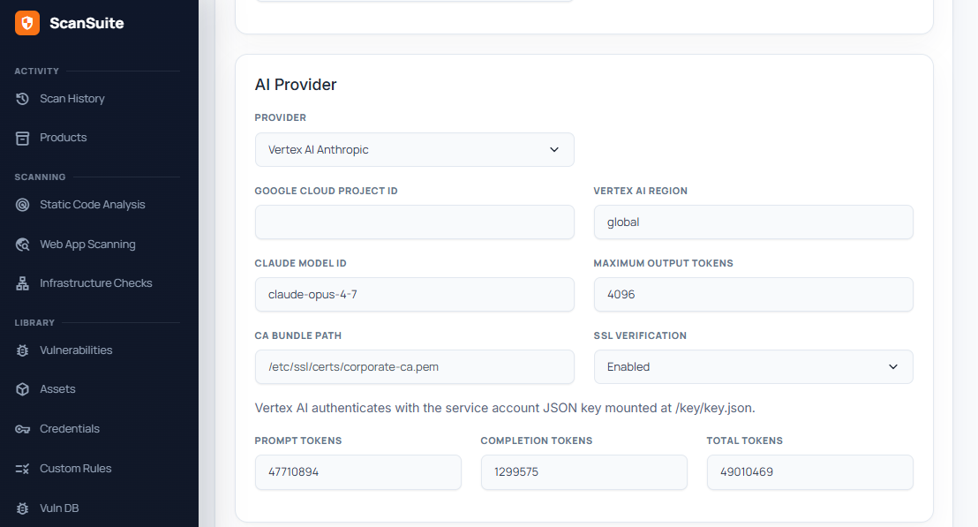978x527 pixels.
Task: Click the Maximum Output Tokens field showing 4096
Action: pos(754,294)
